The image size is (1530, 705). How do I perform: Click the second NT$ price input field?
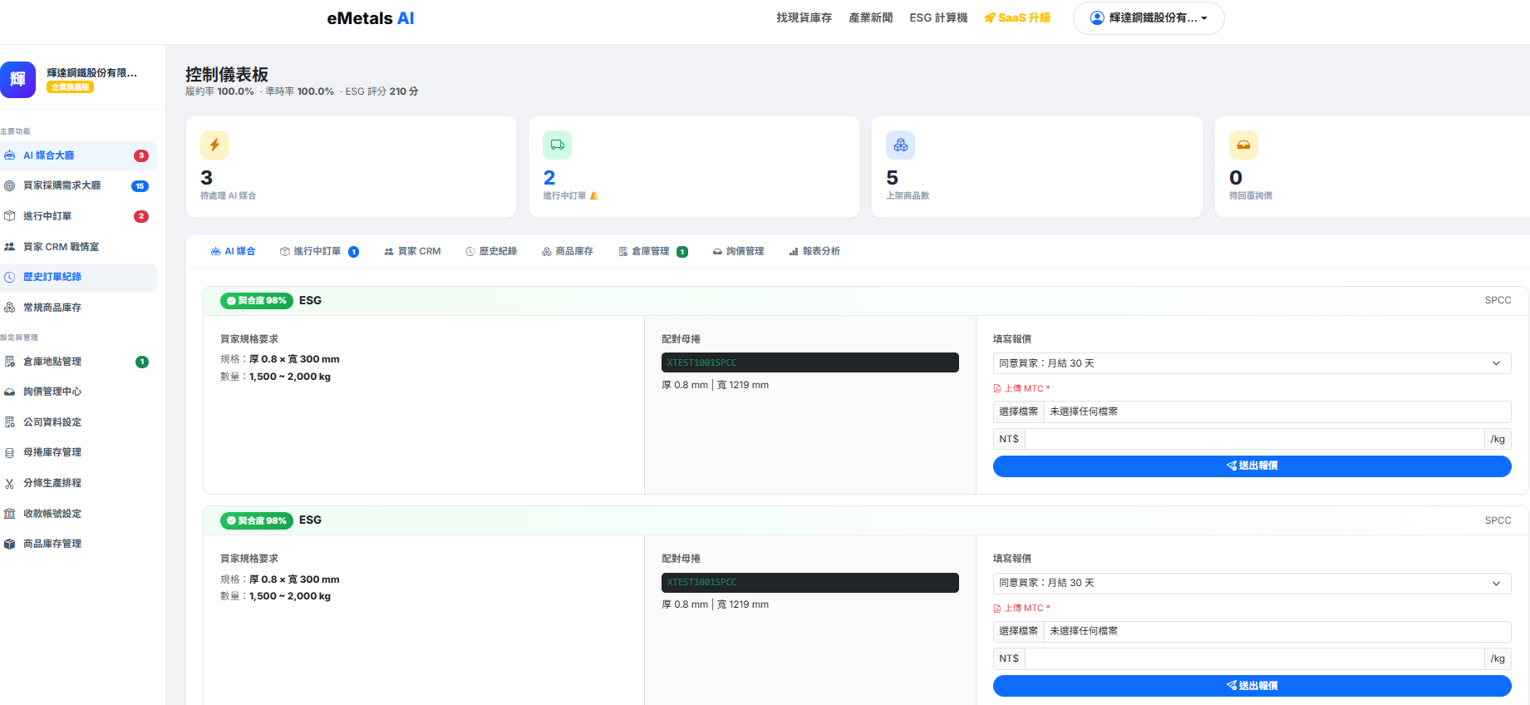pyautogui.click(x=1254, y=659)
